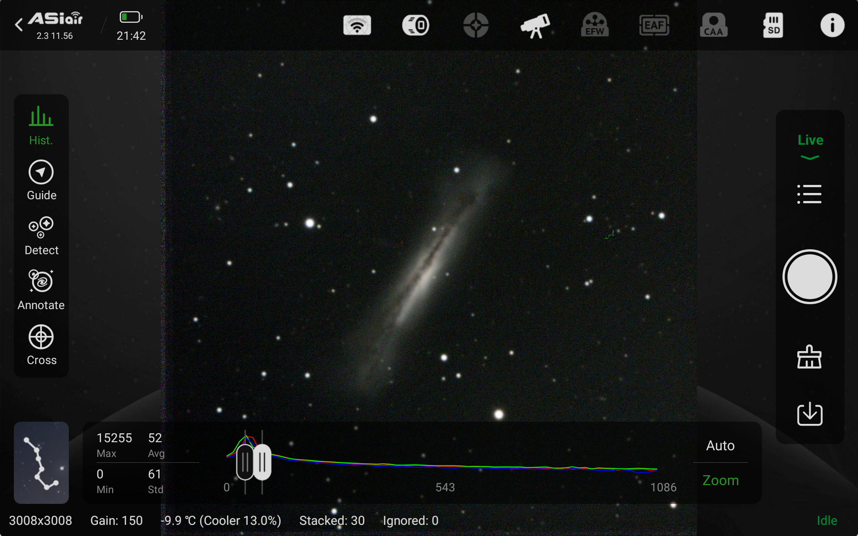Open the EAF focuser settings
Screen dimensions: 858x536
[x=654, y=25]
